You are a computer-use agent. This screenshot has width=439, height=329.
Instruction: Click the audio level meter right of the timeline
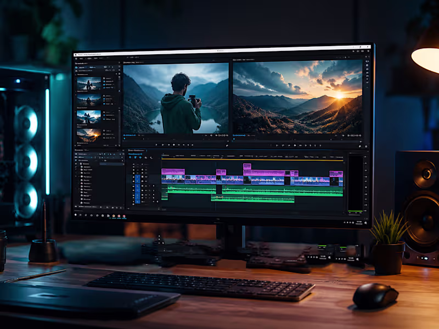coord(355,184)
